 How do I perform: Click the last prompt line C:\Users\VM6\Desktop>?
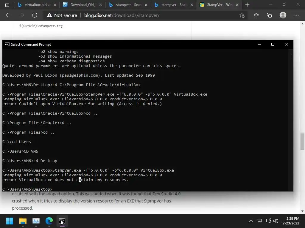coord(27,189)
